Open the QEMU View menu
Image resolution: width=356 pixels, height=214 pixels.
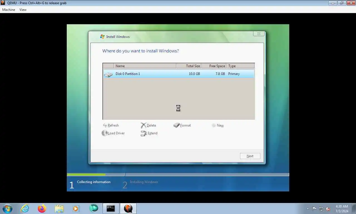click(x=23, y=10)
